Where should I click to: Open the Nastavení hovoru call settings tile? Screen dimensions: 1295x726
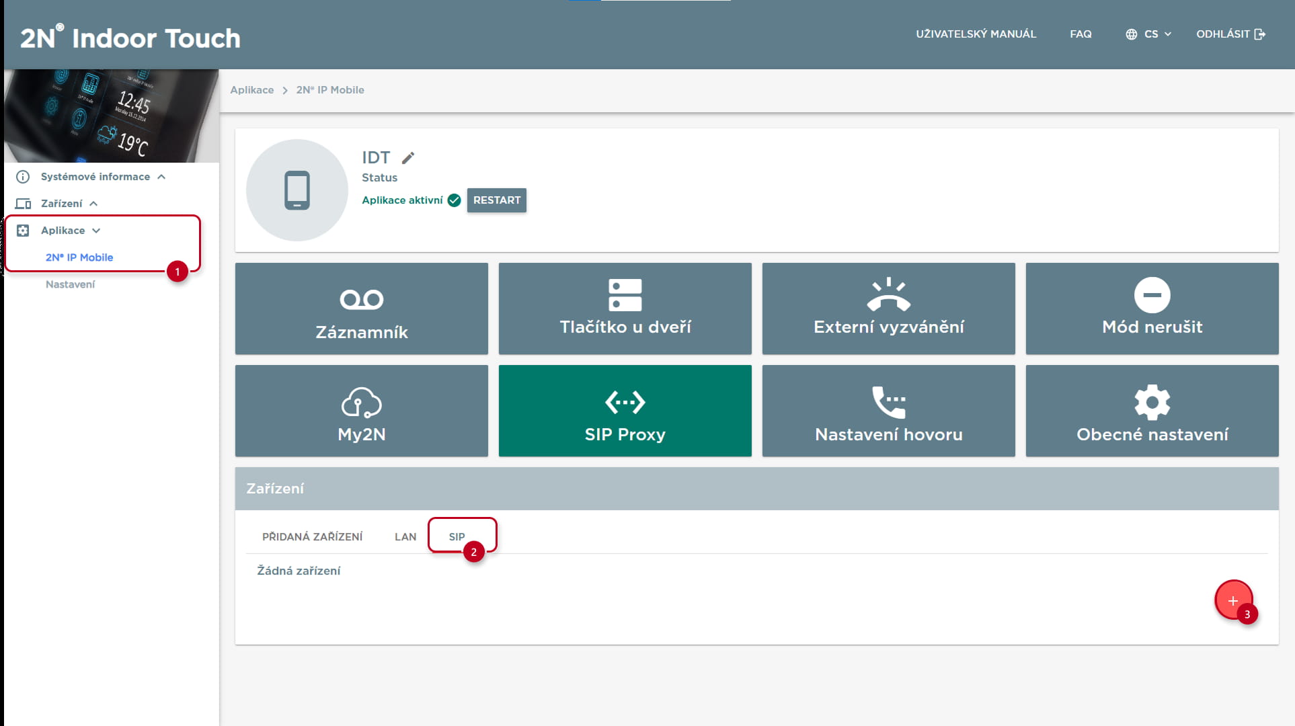(889, 411)
